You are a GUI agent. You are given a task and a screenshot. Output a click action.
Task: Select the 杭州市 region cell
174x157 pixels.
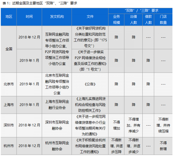(9, 146)
